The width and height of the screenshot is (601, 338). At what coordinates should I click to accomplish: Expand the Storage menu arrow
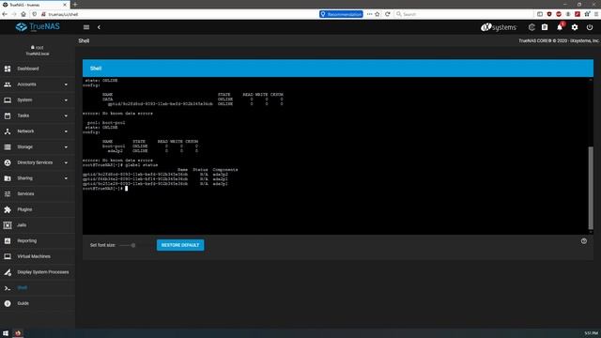click(66, 147)
